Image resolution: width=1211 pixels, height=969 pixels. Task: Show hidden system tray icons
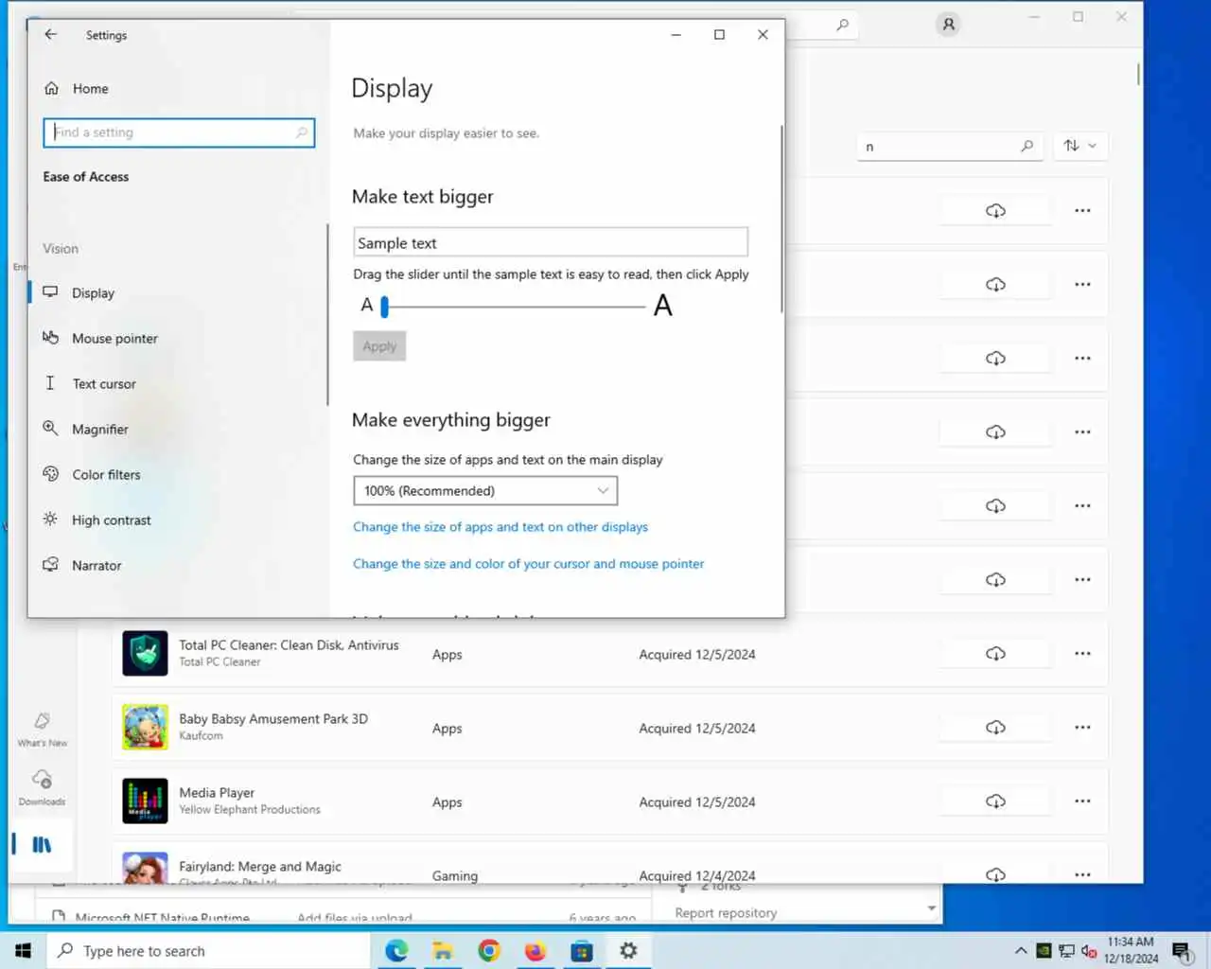[x=1021, y=951]
